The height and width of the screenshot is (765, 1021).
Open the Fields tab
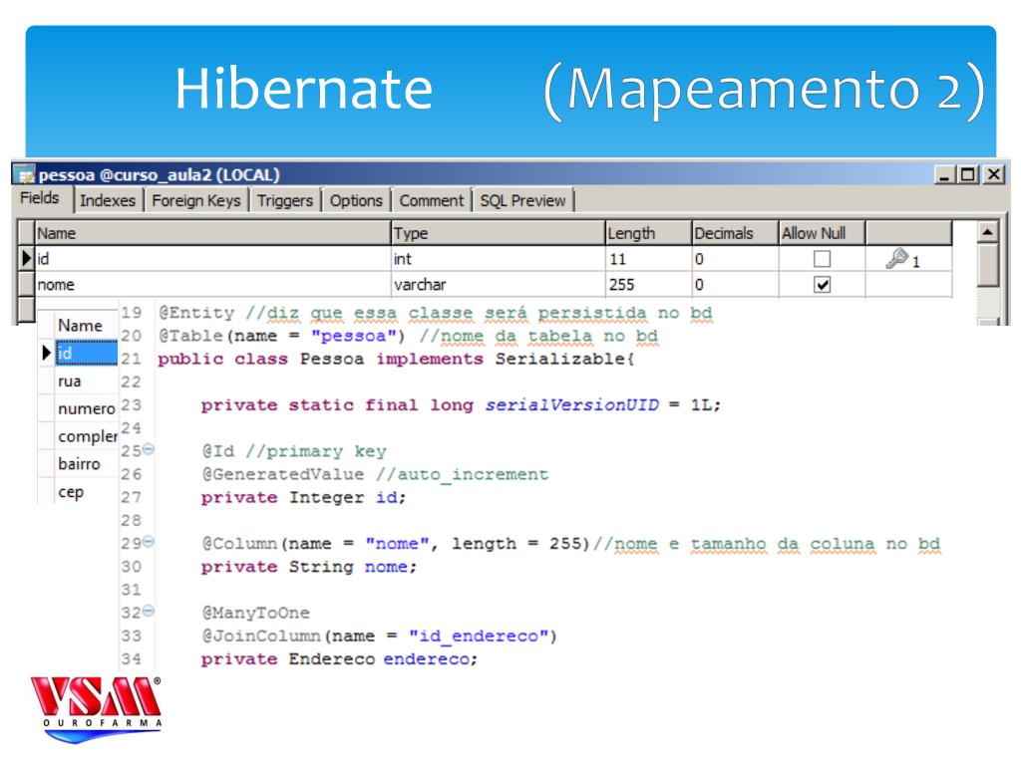click(41, 198)
